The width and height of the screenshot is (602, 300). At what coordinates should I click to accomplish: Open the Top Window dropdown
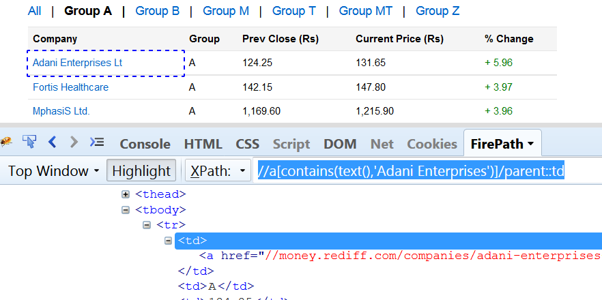pyautogui.click(x=54, y=170)
